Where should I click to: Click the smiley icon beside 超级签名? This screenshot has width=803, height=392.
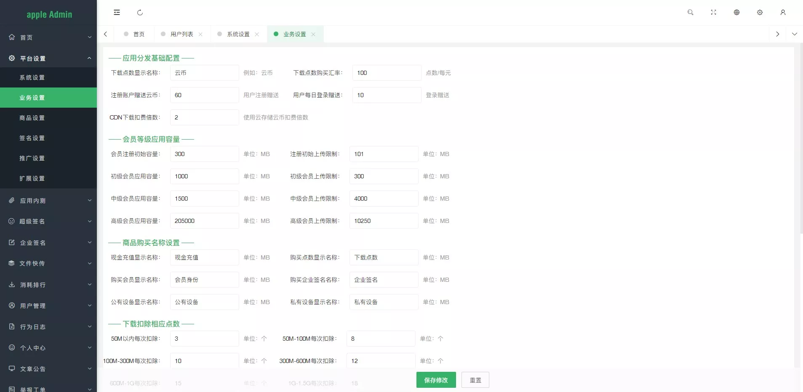12,221
